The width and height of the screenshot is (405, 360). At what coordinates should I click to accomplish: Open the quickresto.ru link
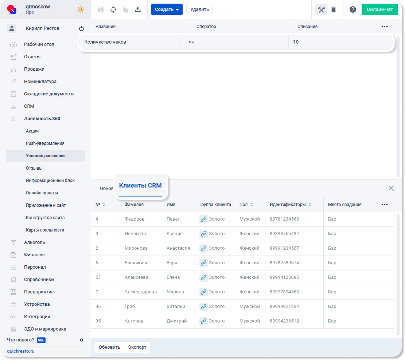21,351
